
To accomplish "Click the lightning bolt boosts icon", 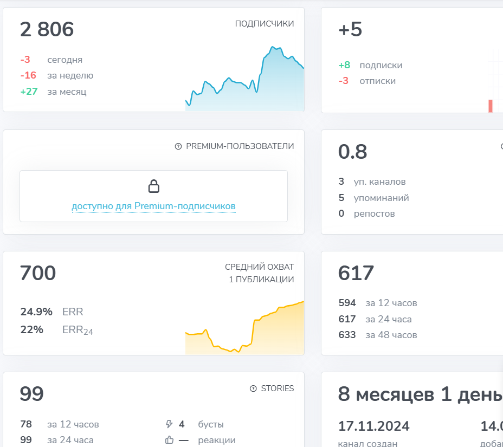I will click(169, 424).
